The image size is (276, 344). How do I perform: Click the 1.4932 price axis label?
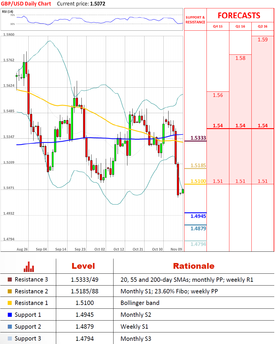(x=9, y=214)
